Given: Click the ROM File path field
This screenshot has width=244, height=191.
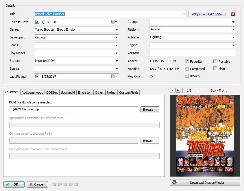Looking at the screenshot, I should click(x=74, y=109).
